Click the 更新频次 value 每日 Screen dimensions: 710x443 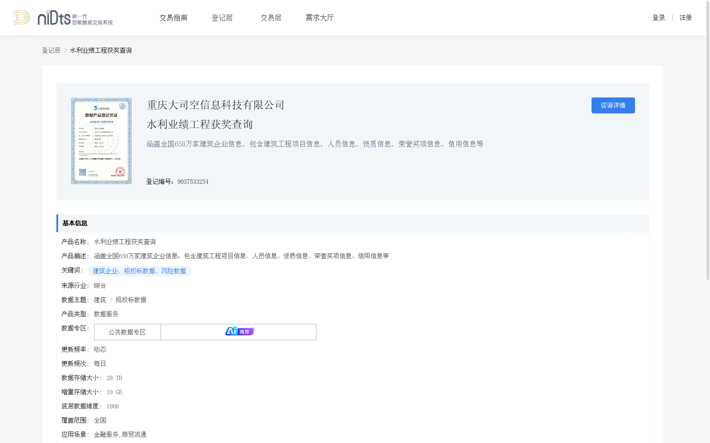tap(100, 364)
